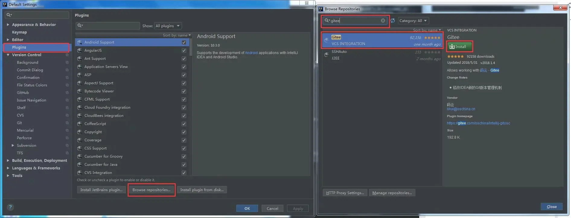Open Issue Navigation settings
This screenshot has width=571, height=218.
click(x=31, y=100)
